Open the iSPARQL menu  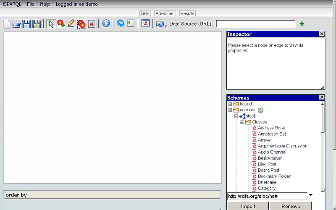(12, 4)
